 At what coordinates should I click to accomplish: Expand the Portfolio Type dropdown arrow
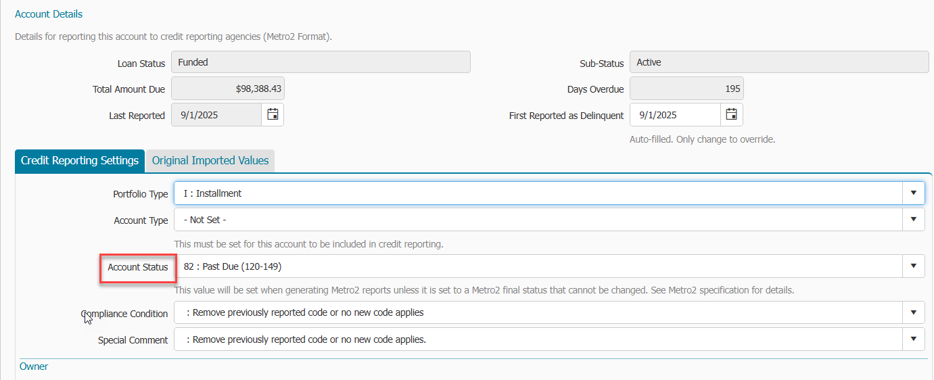pyautogui.click(x=913, y=193)
